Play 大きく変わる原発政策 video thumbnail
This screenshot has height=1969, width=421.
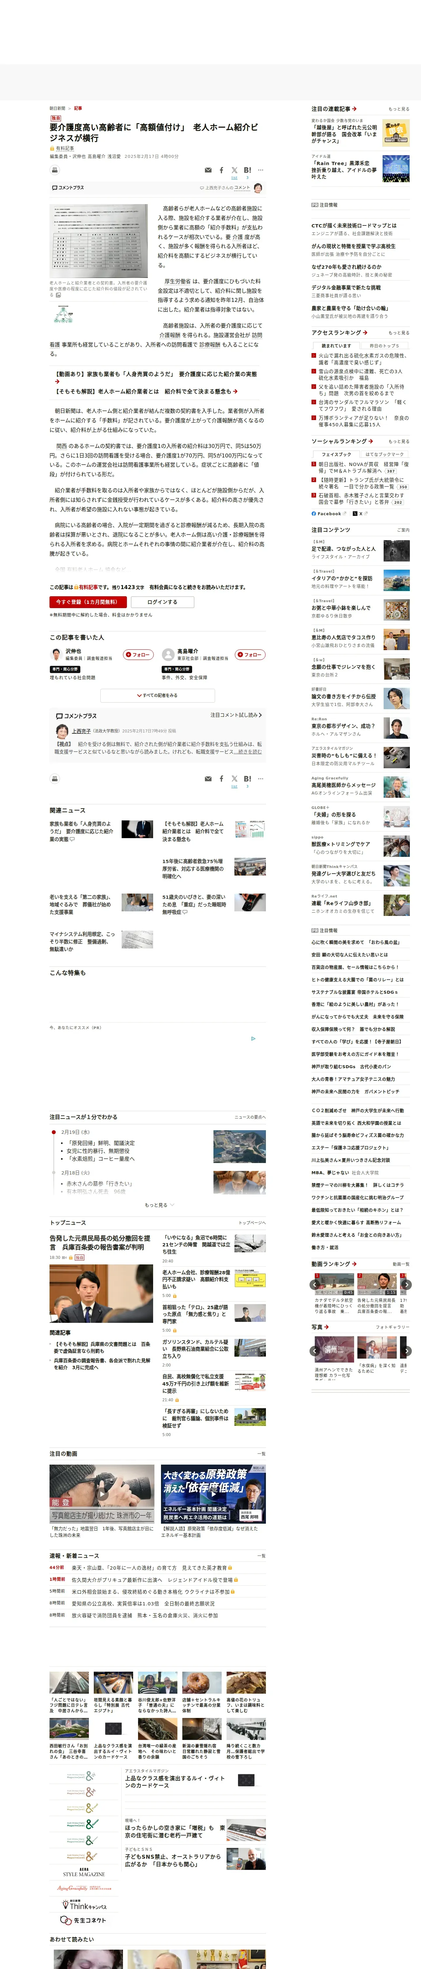pyautogui.click(x=213, y=1493)
